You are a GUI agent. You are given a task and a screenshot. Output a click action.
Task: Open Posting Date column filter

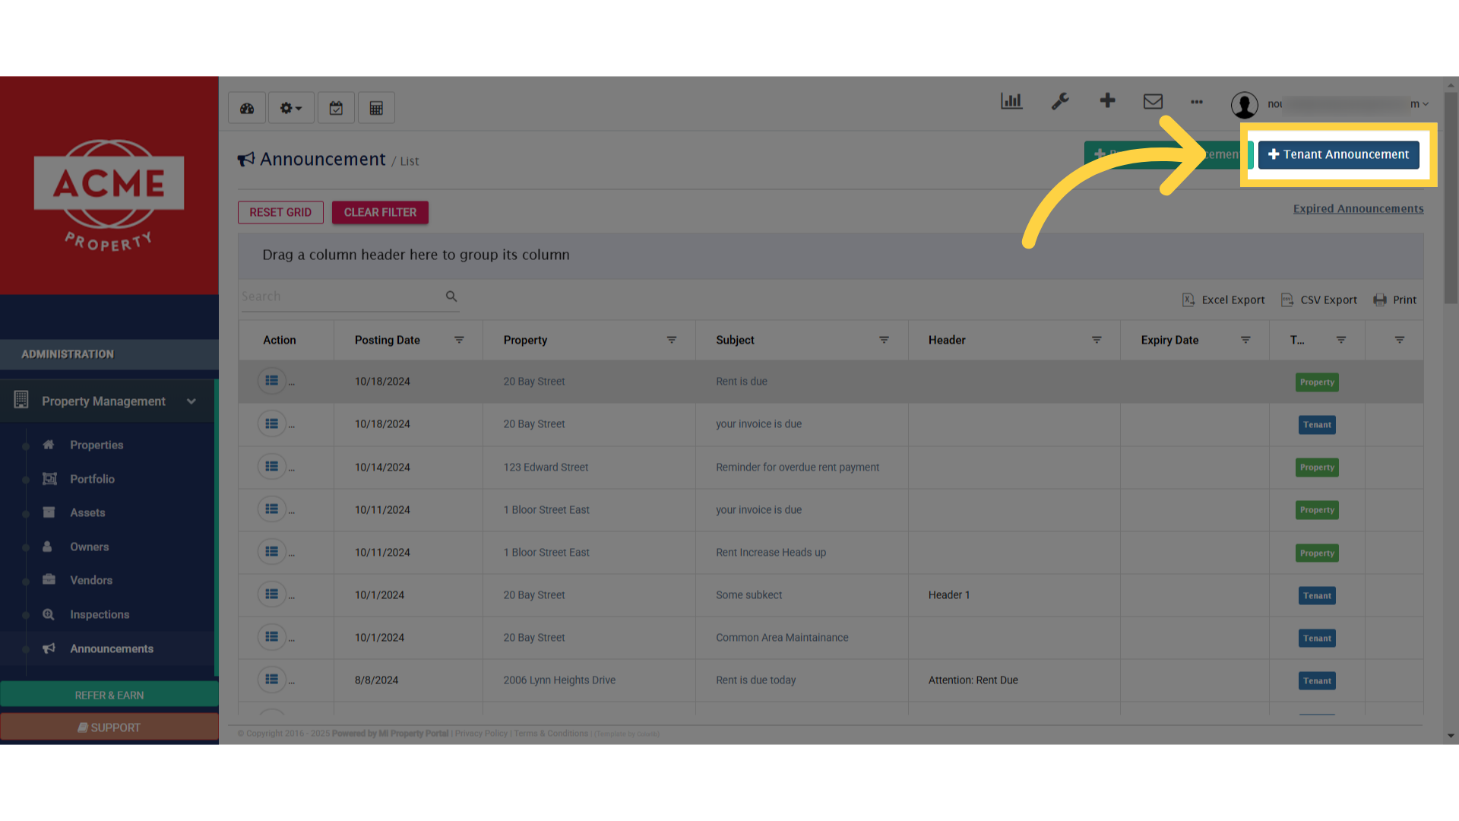pos(459,340)
